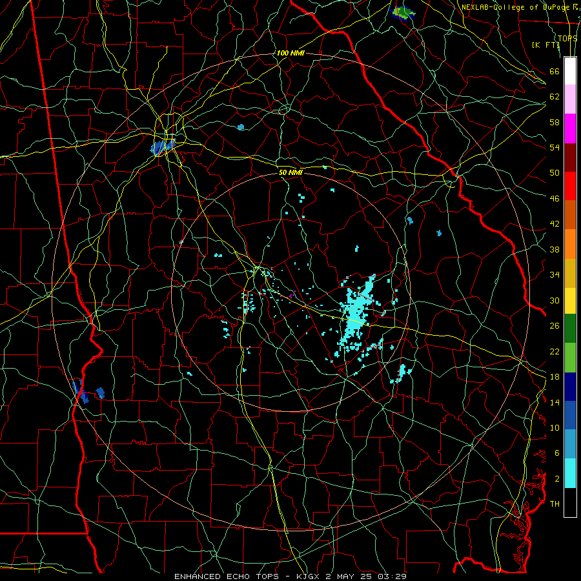Click the '14' scale label
This screenshot has height=581, width=581.
[x=555, y=402]
